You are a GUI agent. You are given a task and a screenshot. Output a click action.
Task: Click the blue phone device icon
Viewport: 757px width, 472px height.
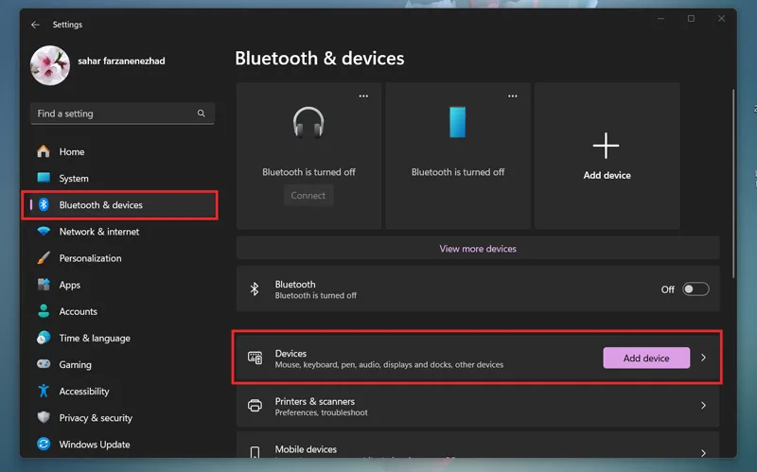point(458,122)
